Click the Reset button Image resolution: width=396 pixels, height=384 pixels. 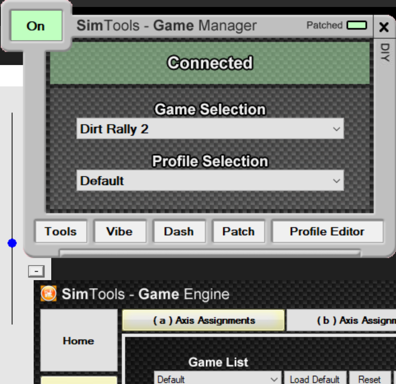370,378
